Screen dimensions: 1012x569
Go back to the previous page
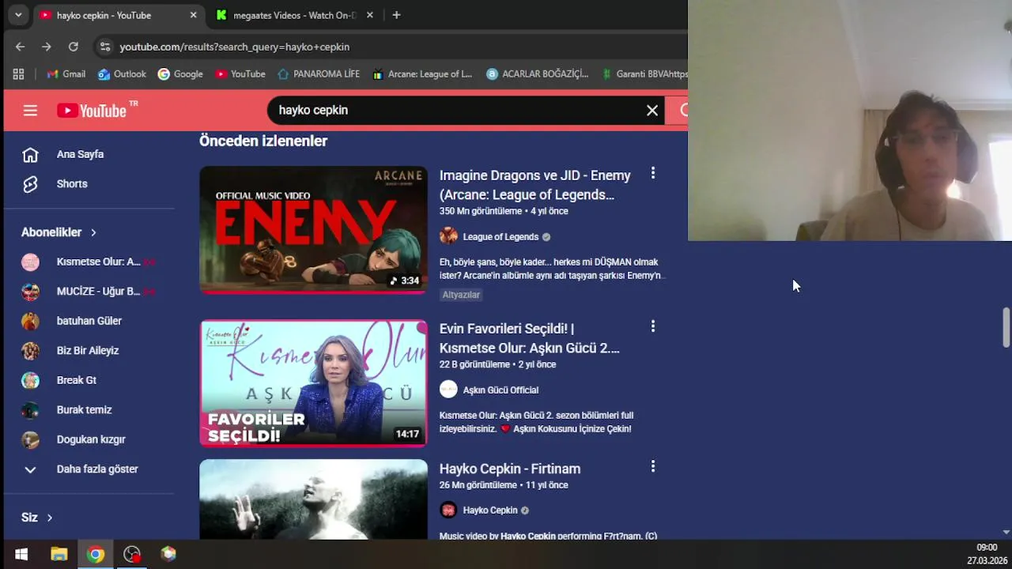(20, 47)
